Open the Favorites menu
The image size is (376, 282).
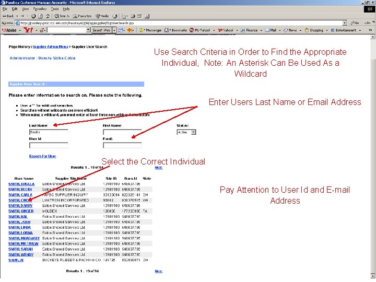(x=40, y=9)
